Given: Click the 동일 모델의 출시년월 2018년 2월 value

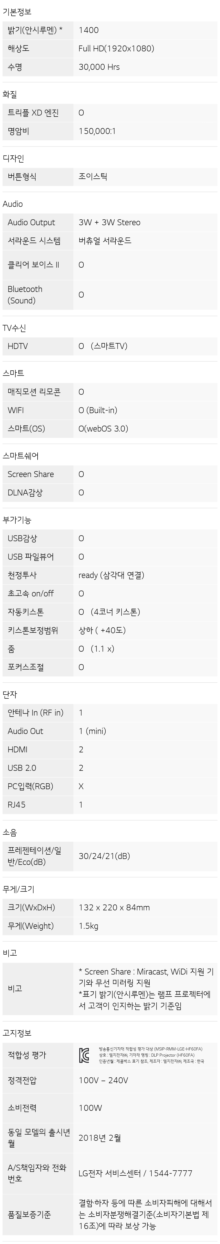Looking at the screenshot, I should tap(100, 1138).
